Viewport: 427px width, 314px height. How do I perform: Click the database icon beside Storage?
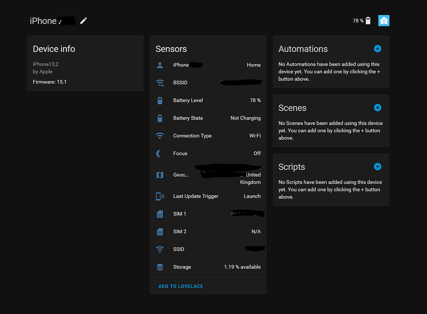coord(160,267)
